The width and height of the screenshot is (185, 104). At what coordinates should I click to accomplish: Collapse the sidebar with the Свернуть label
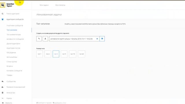coord(8,103)
